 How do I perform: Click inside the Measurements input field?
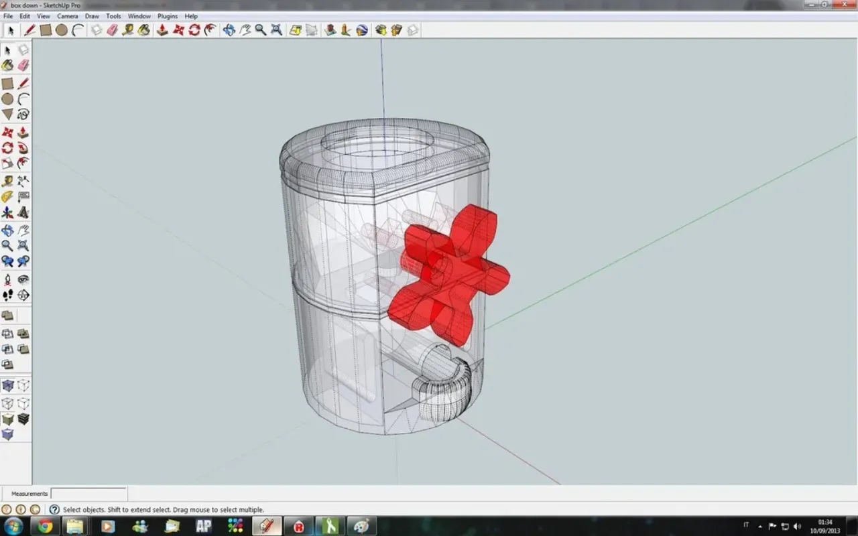click(x=88, y=493)
